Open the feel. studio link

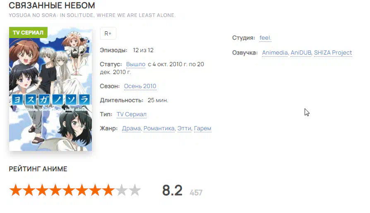point(265,38)
